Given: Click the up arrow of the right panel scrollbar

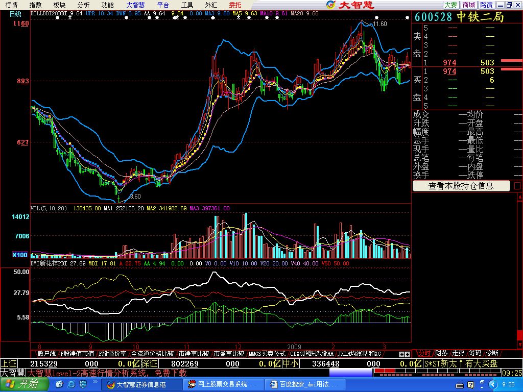Looking at the screenshot, I should (519, 198).
